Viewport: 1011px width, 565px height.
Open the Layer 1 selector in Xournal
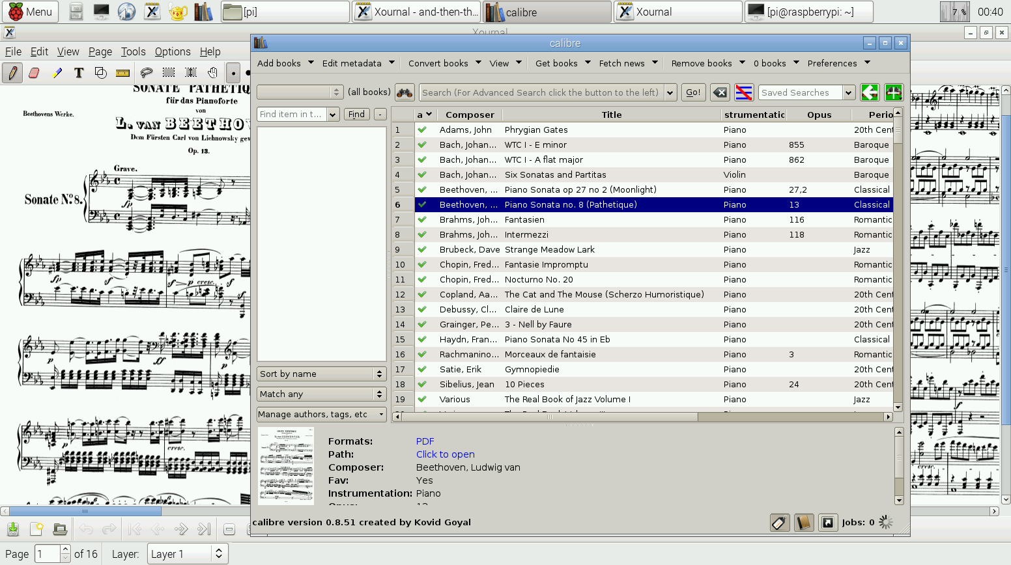coord(188,554)
